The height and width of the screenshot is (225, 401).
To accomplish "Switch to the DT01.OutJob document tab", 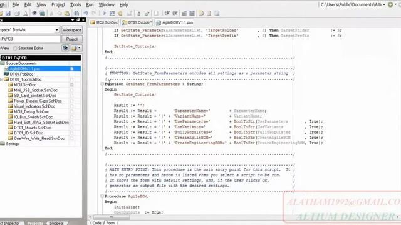I will [137, 22].
